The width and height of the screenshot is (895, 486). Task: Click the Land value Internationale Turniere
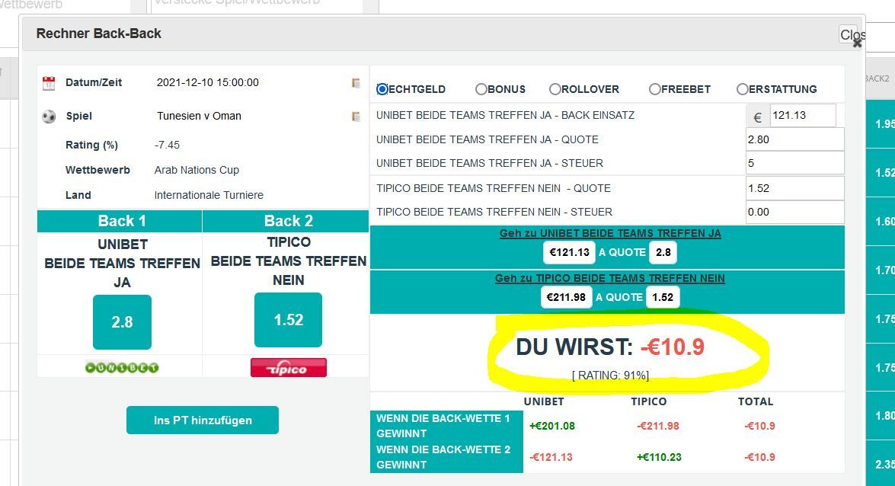click(209, 195)
